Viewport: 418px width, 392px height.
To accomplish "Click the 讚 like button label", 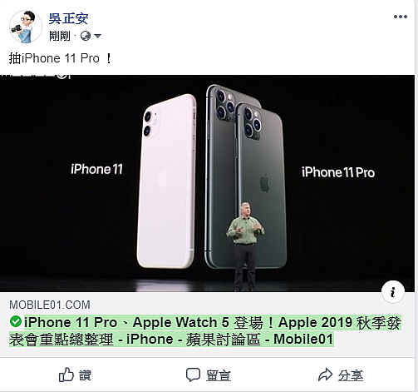I will pyautogui.click(x=85, y=375).
